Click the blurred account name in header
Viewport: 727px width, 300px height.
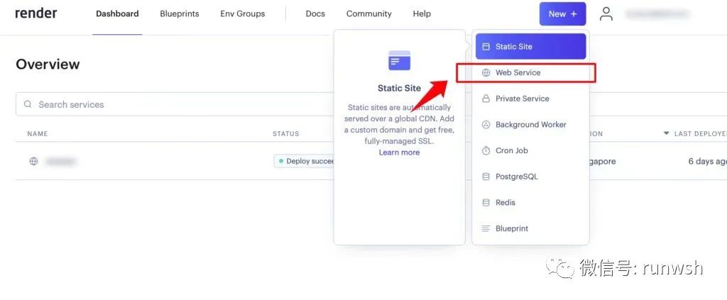[x=657, y=14]
